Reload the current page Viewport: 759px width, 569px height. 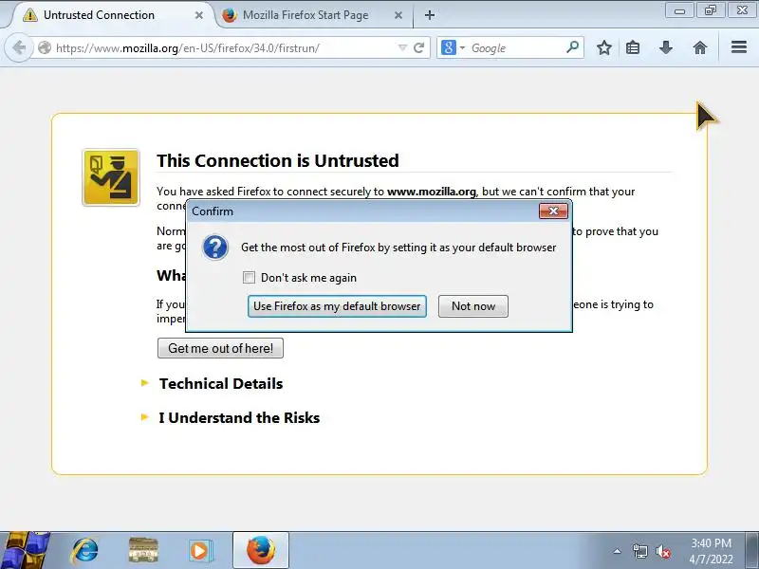pyautogui.click(x=419, y=47)
